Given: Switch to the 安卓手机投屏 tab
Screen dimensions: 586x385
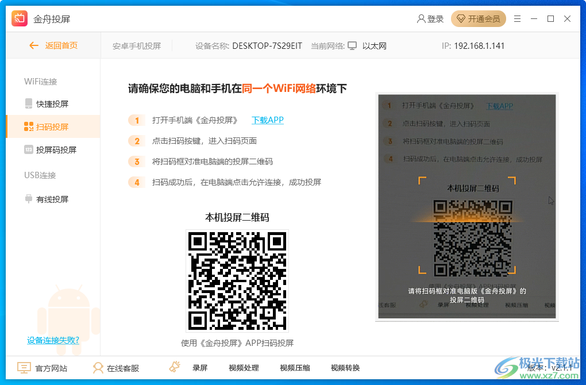Looking at the screenshot, I should click(137, 45).
